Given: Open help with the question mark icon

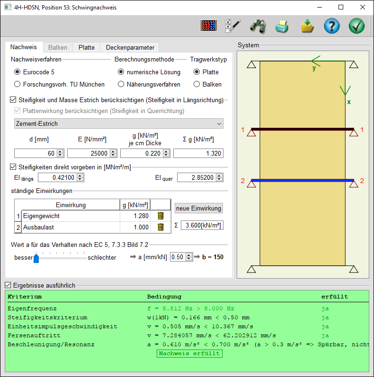Looking at the screenshot, I should pos(332,26).
